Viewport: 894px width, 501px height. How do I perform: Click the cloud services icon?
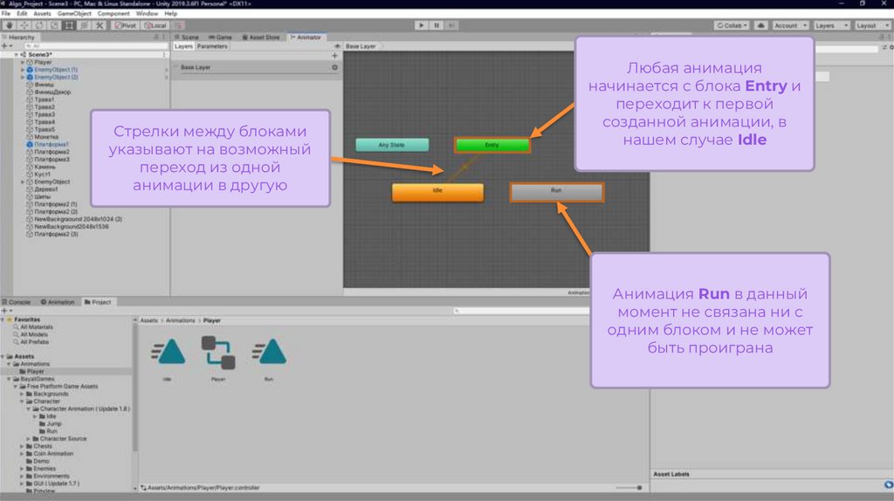coord(760,25)
